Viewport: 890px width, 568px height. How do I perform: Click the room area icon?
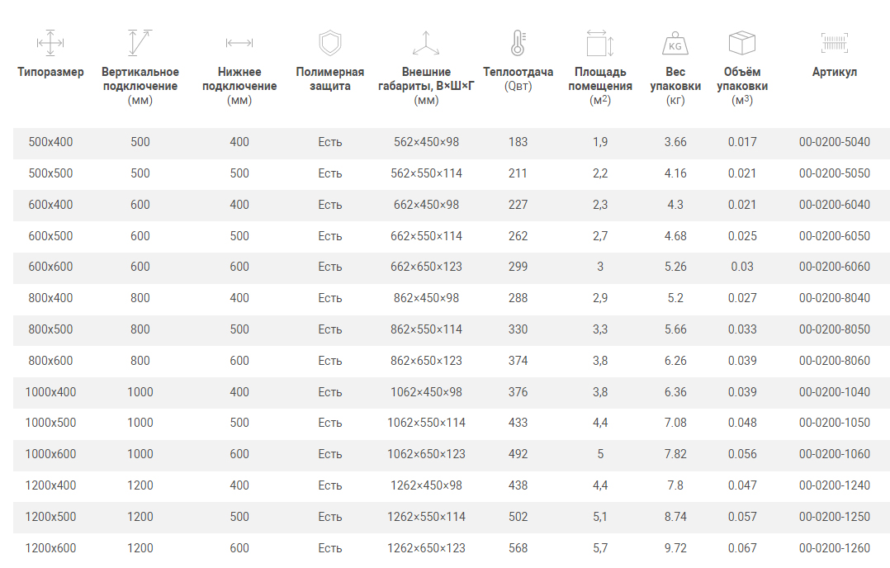599,43
